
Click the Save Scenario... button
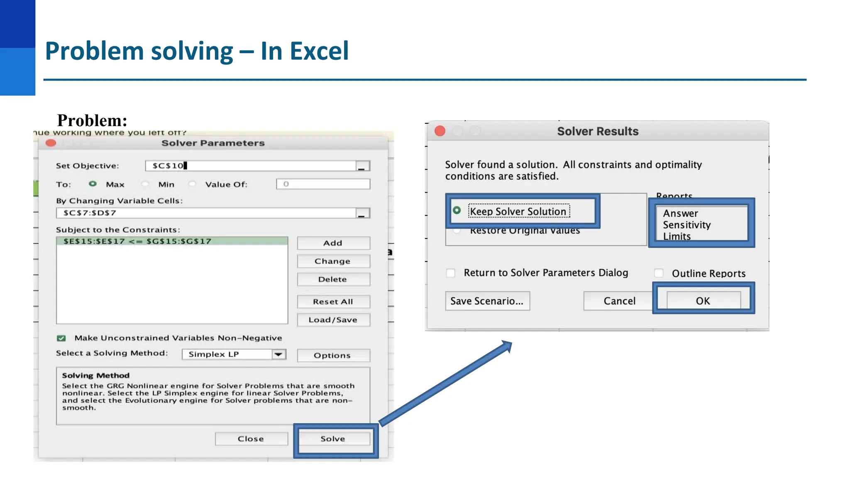[x=488, y=301]
